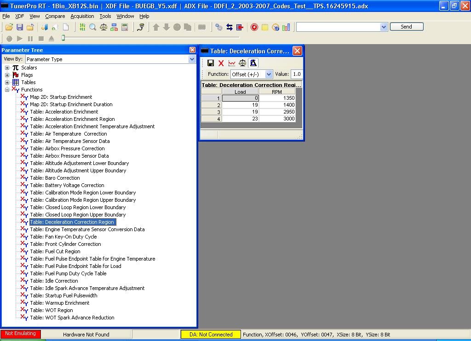Toggle the highlighted triangle button in table toolbar

(253, 63)
